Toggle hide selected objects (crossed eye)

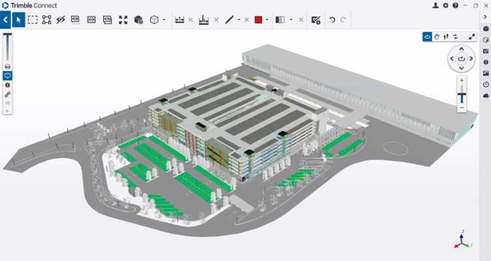pyautogui.click(x=61, y=20)
